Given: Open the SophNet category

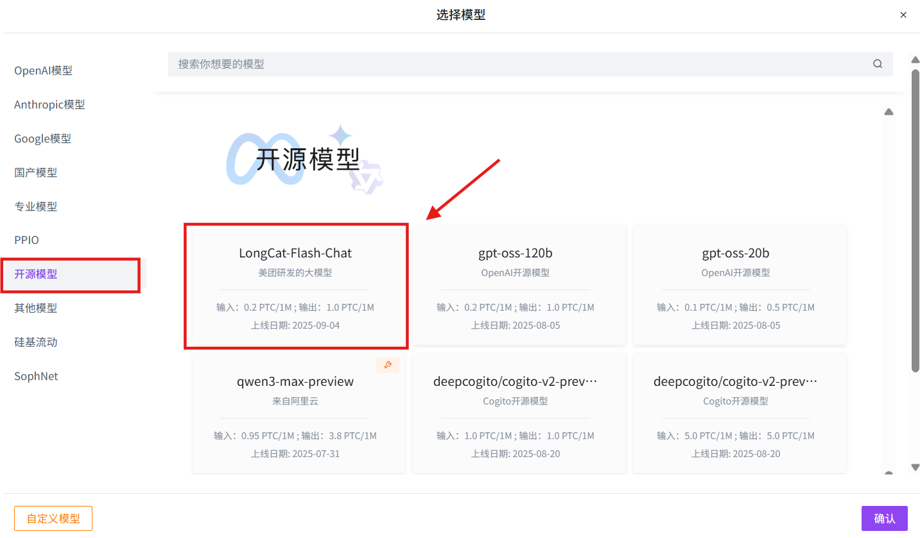Looking at the screenshot, I should pos(36,376).
